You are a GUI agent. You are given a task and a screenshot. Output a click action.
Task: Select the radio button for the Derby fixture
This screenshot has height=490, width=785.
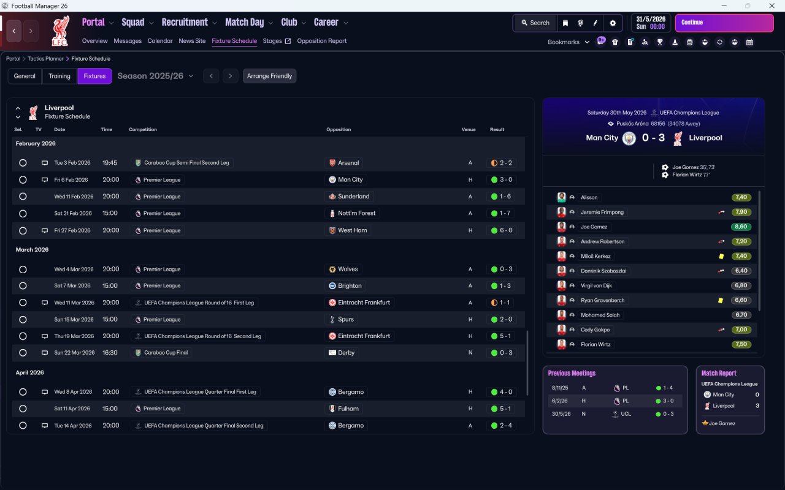[x=23, y=353]
